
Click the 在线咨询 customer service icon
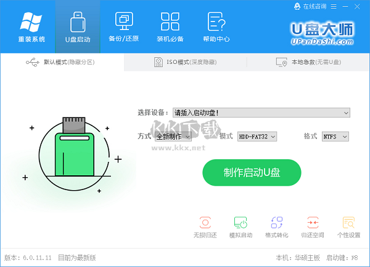coord(297,6)
